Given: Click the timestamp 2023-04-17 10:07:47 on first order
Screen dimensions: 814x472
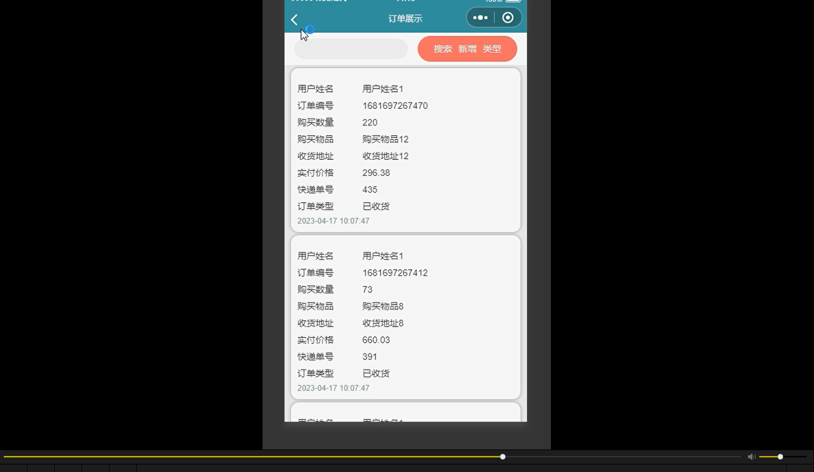Looking at the screenshot, I should (333, 220).
